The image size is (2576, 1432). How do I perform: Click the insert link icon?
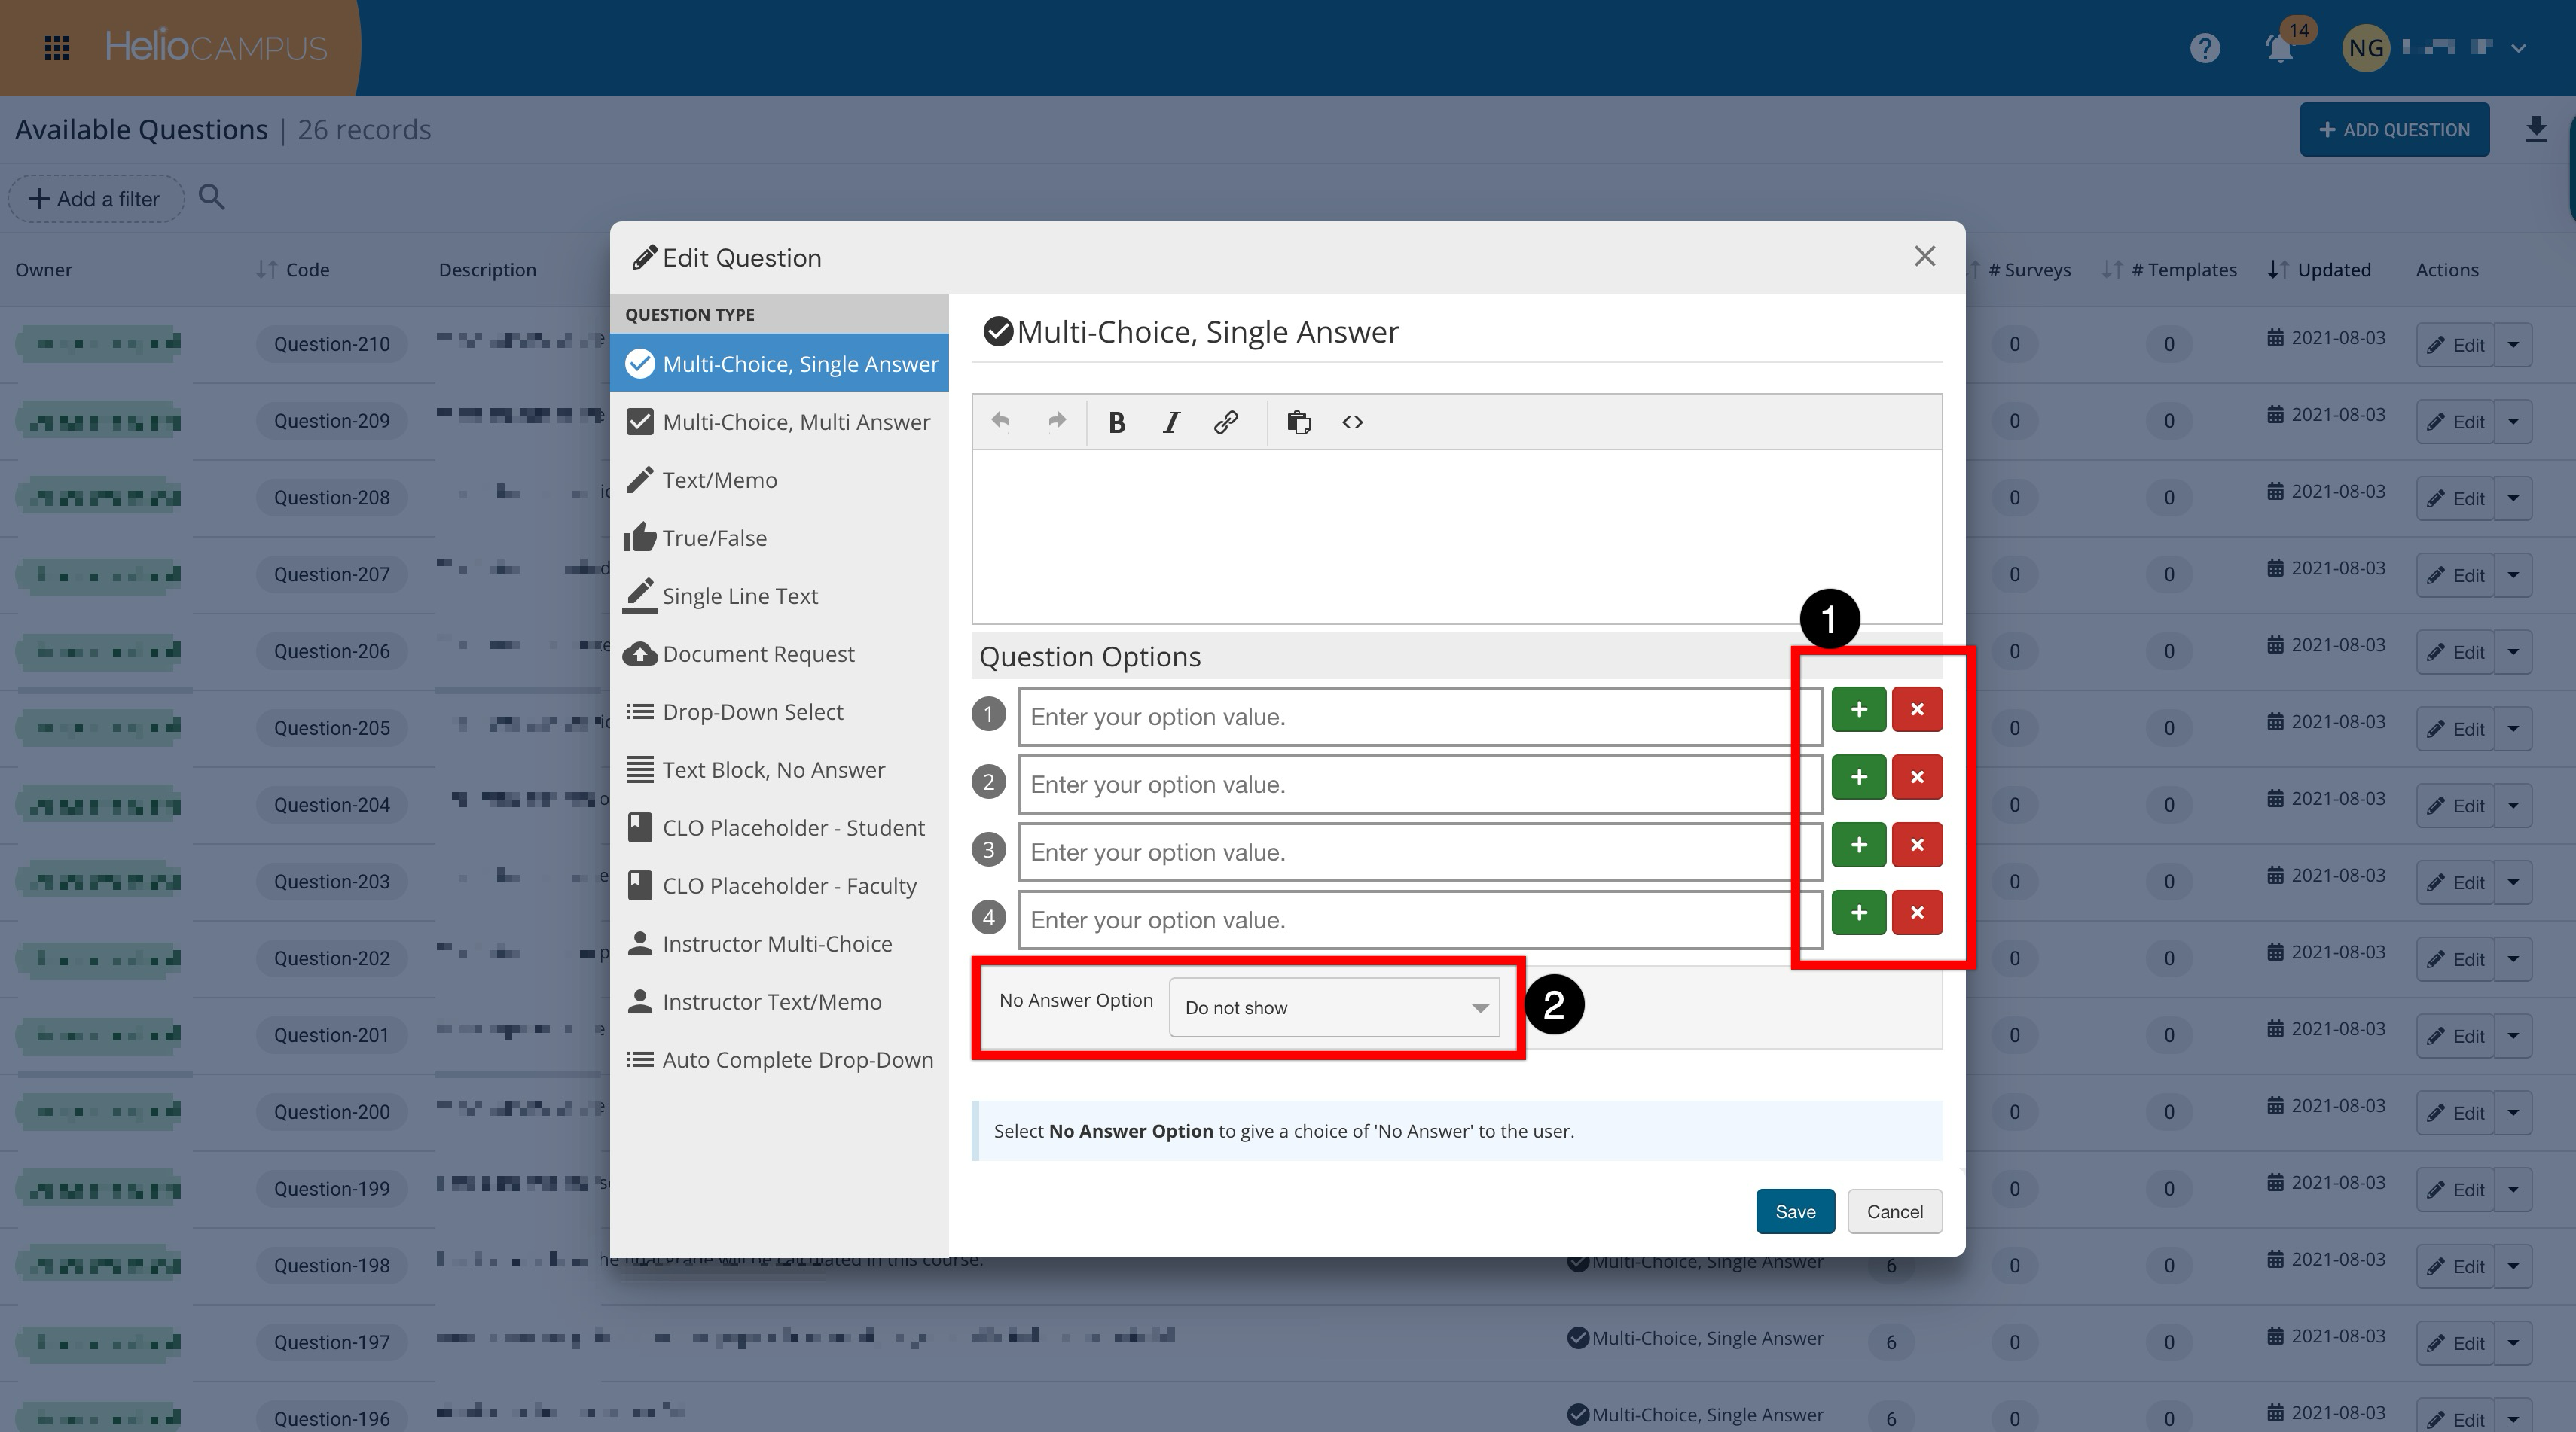coord(1225,422)
